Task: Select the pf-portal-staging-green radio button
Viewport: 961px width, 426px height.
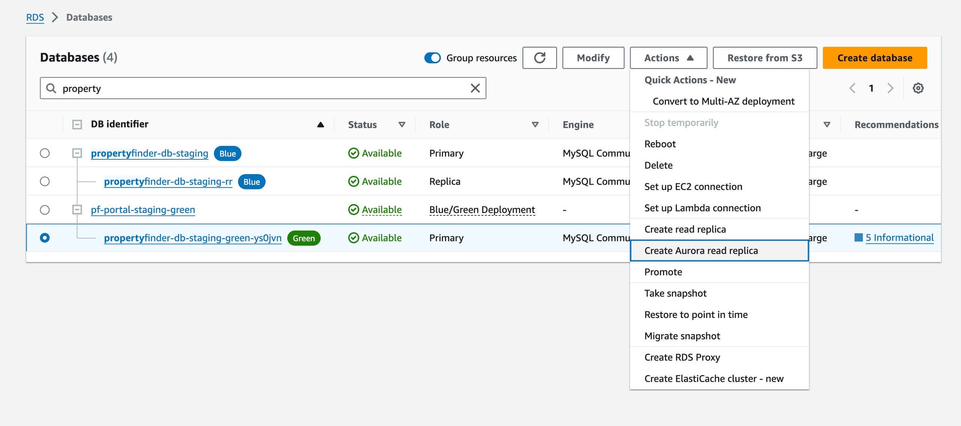Action: coord(45,210)
